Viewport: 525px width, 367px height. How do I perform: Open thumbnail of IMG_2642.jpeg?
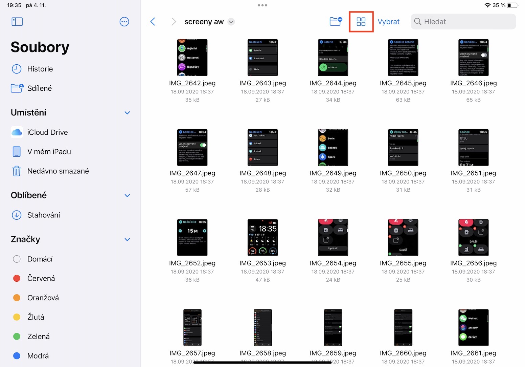click(x=192, y=58)
